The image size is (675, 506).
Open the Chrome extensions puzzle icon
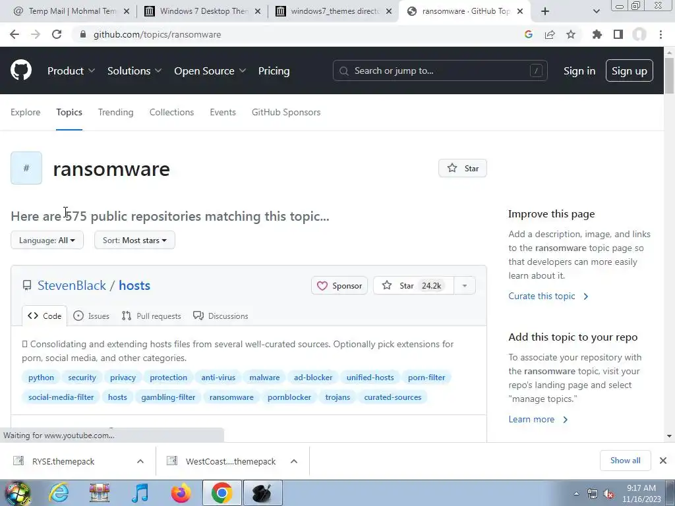tap(597, 34)
